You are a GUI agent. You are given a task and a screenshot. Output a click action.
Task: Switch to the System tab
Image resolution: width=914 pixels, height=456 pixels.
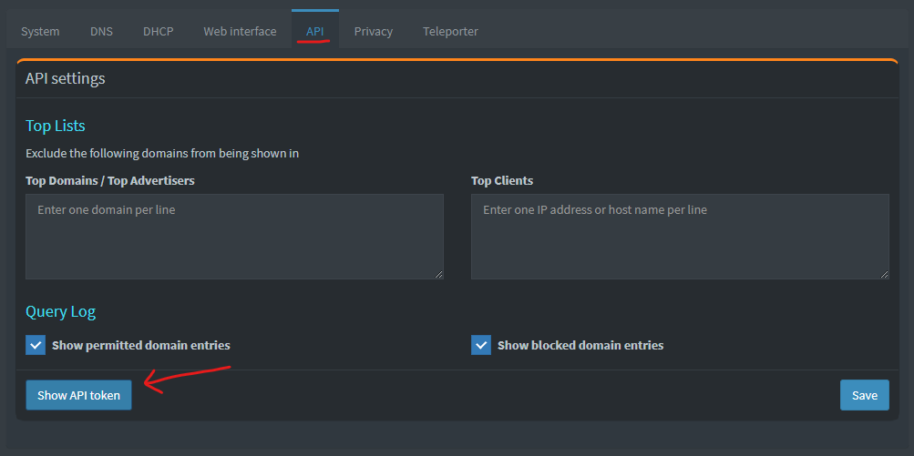(x=40, y=31)
